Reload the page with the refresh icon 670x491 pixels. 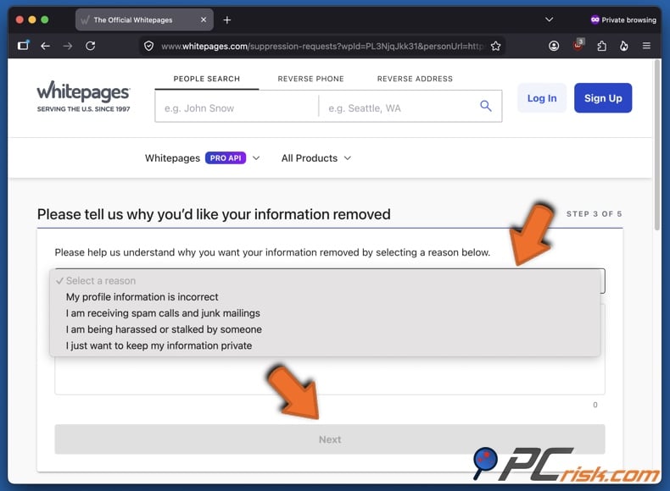click(90, 46)
